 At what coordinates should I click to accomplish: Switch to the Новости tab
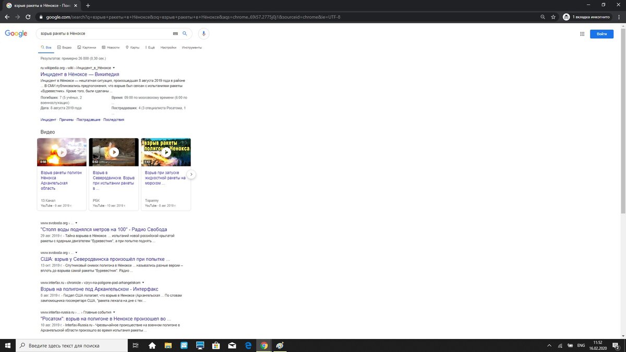click(111, 47)
